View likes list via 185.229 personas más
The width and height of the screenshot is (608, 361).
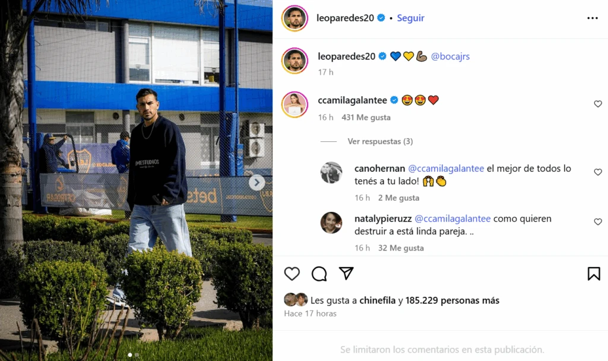(x=452, y=300)
